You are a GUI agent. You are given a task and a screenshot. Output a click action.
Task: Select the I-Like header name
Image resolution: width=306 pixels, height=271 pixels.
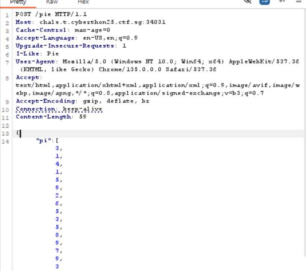click(28, 54)
